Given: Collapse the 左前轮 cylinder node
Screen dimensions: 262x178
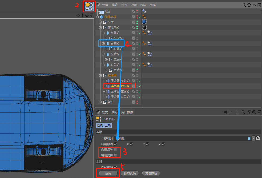Looking at the screenshot, I should coord(103,33).
